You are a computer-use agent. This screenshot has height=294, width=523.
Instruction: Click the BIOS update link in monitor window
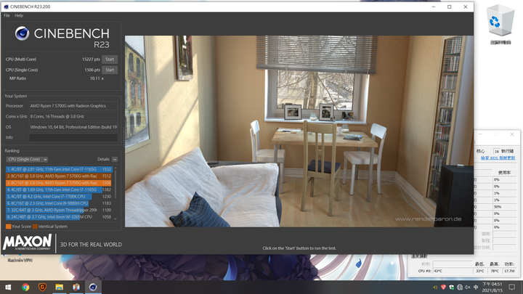498,158
